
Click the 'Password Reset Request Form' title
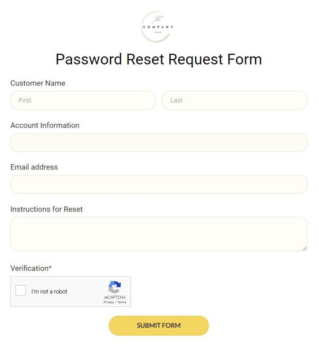[x=159, y=59]
